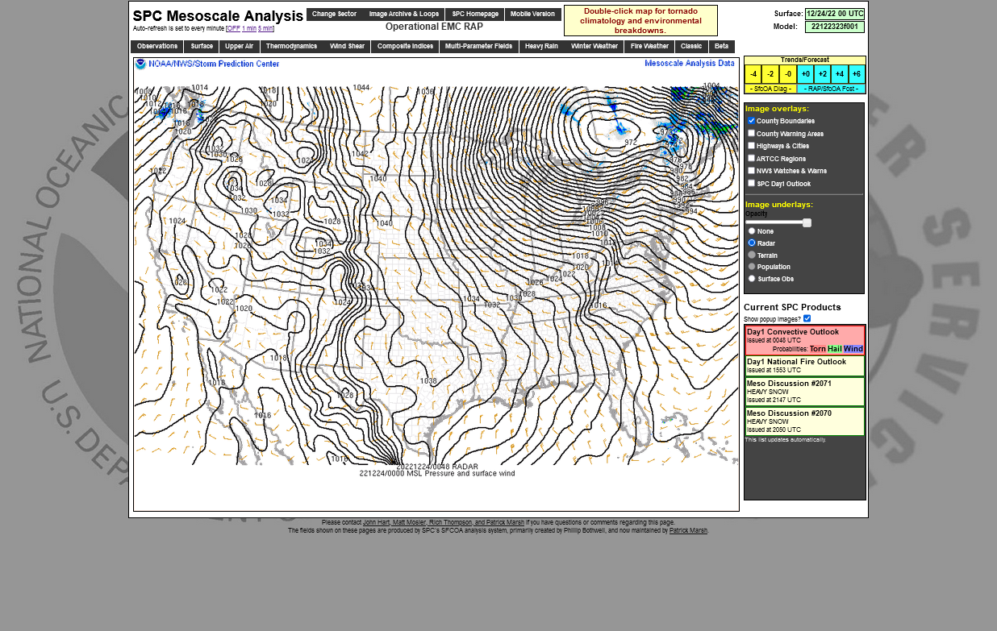The image size is (997, 631).
Task: Select the +4 hour forecast button
Action: pos(839,74)
